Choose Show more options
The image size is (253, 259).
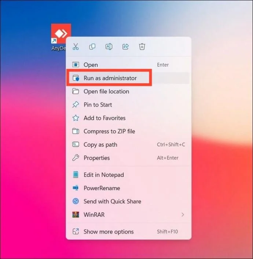pos(128,231)
